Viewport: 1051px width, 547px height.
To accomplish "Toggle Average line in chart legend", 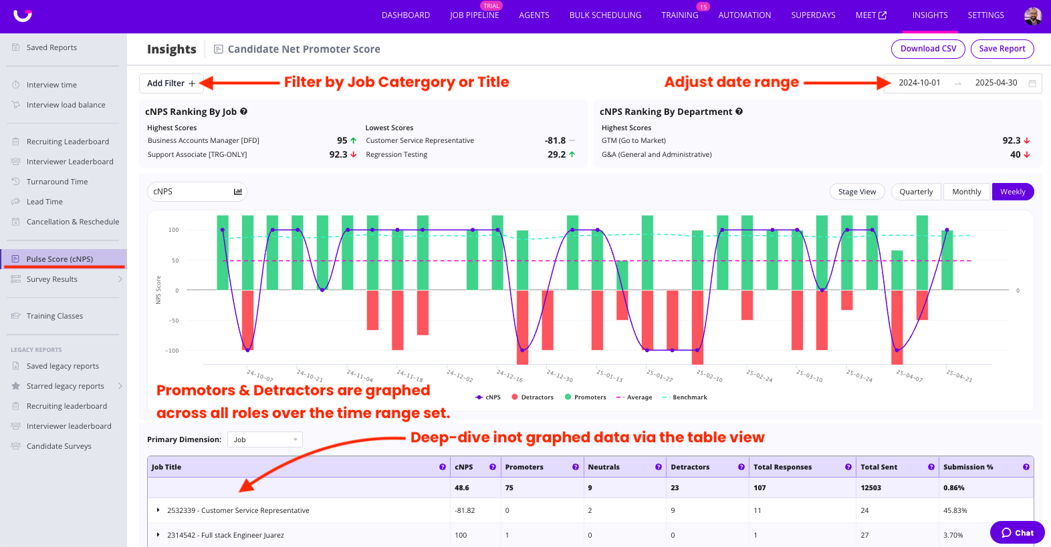I will [634, 397].
